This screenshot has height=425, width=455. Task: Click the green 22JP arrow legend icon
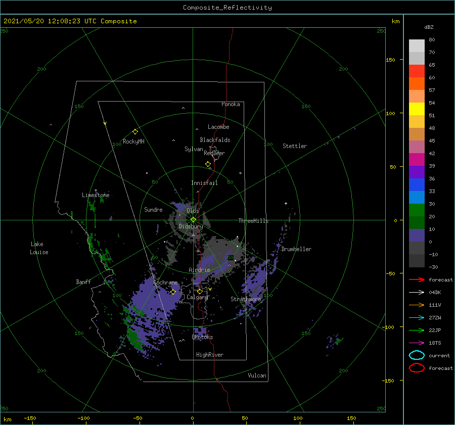417,330
